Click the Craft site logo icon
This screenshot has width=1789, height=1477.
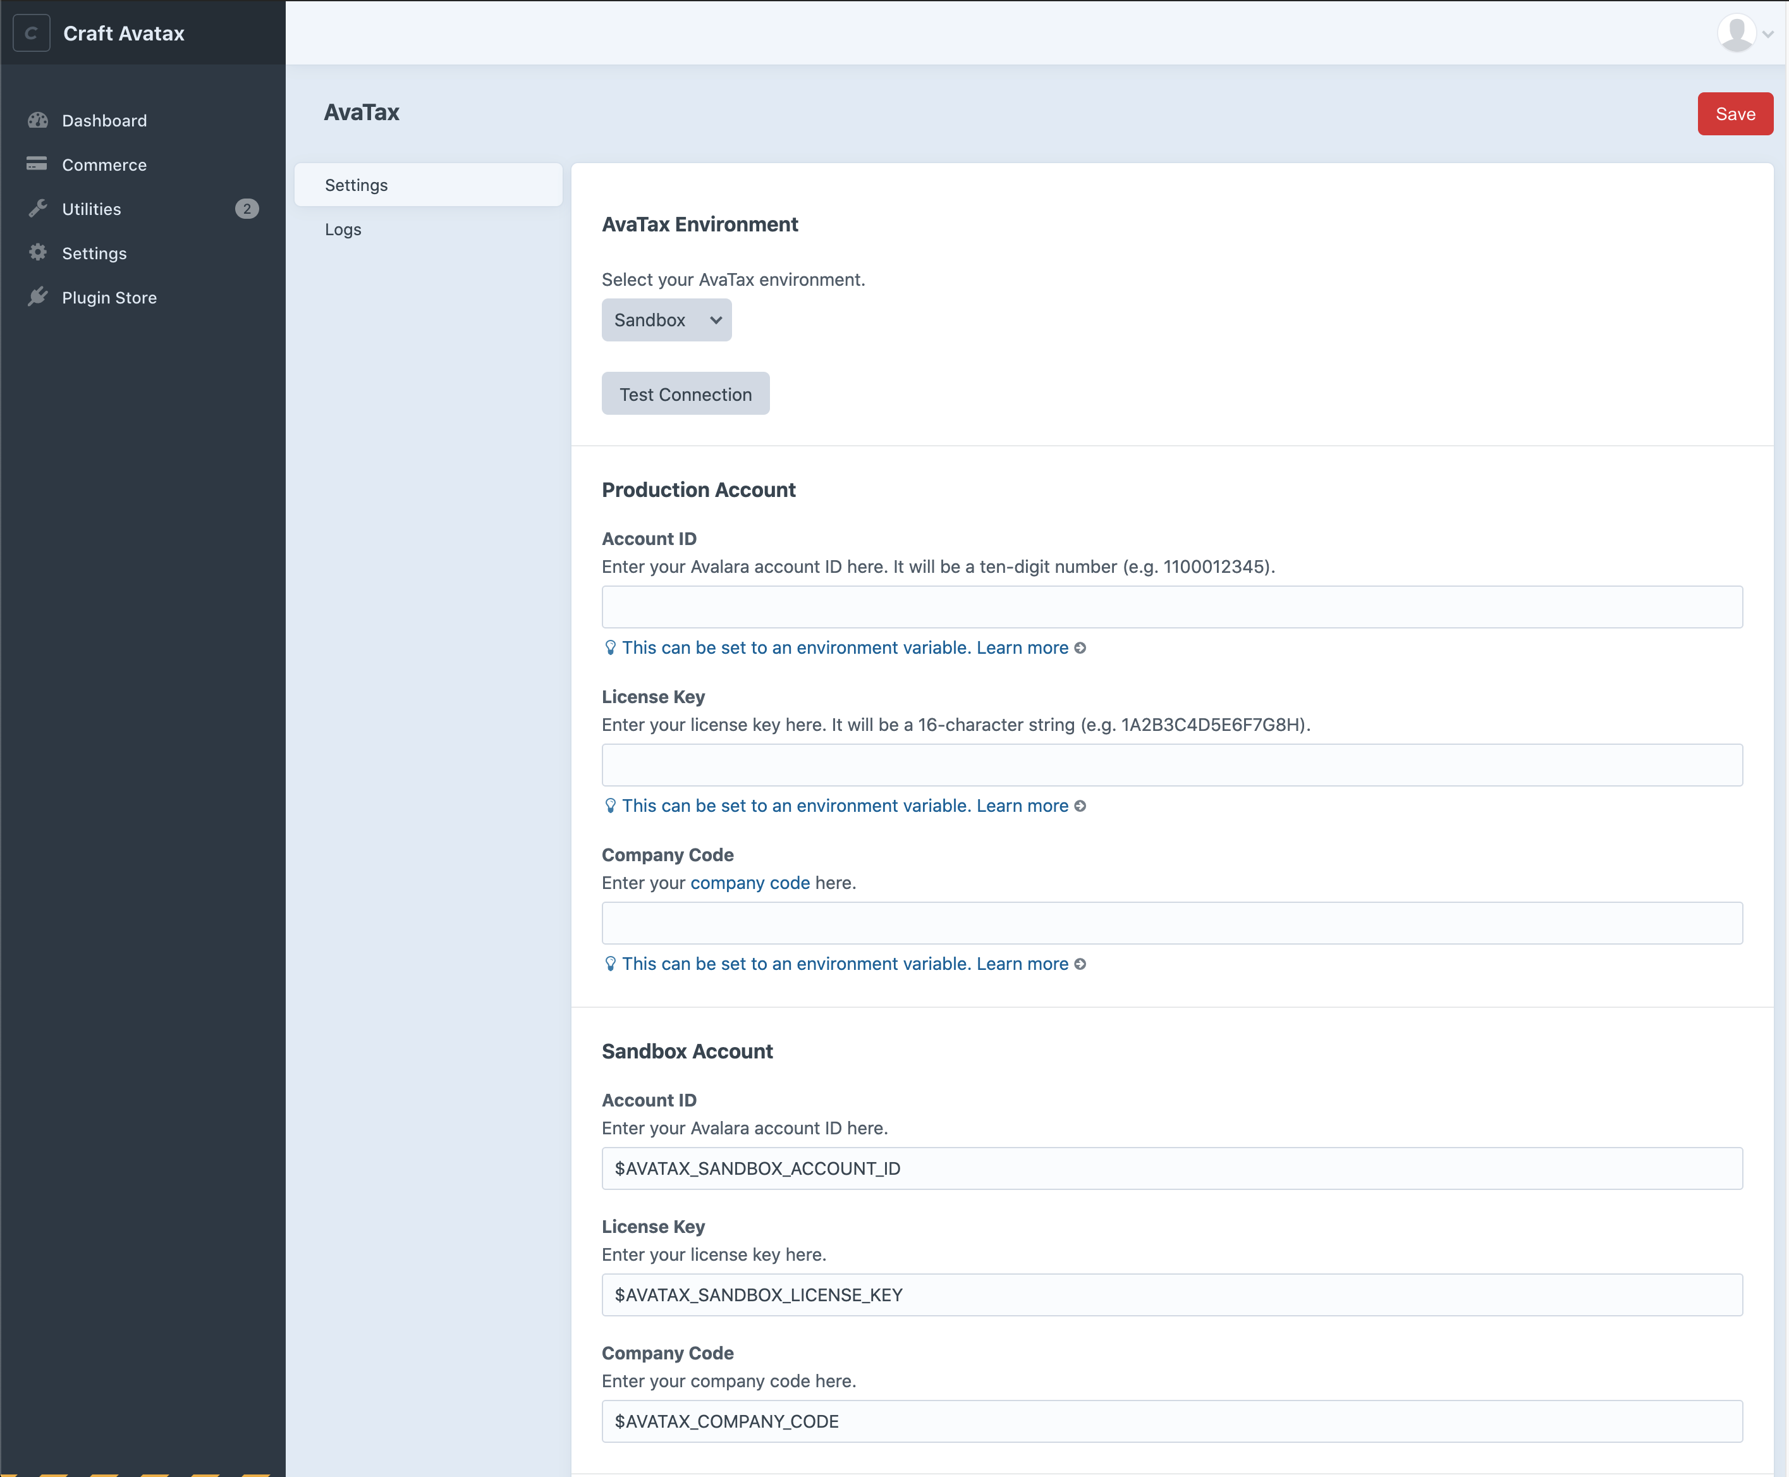coord(32,33)
